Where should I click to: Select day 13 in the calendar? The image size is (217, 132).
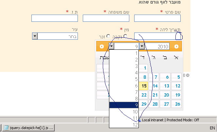tap(166, 86)
